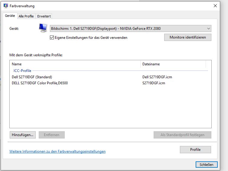Open the Erweitert tab
The height and width of the screenshot is (171, 228).
(44, 16)
